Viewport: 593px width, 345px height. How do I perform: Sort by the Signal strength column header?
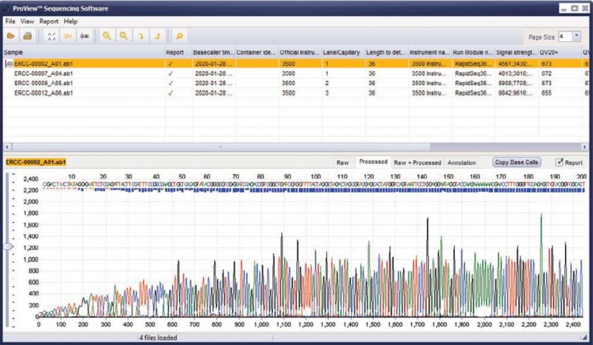coord(517,53)
